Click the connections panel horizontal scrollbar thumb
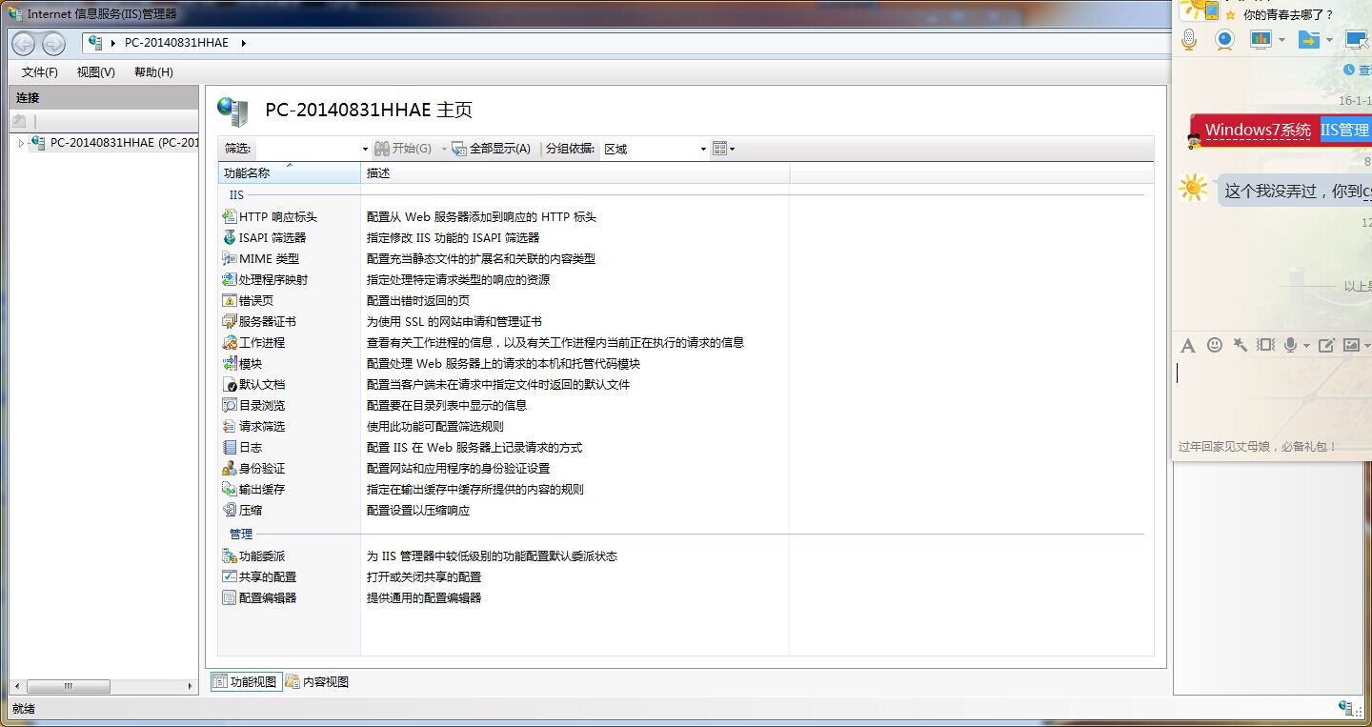The image size is (1372, 727). 69,686
